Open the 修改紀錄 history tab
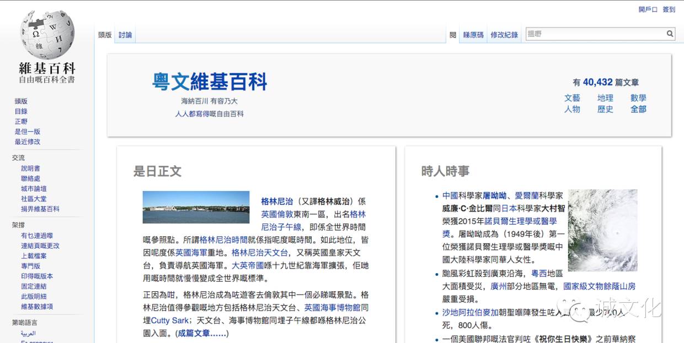Screen dimensions: 684x343 [x=504, y=35]
